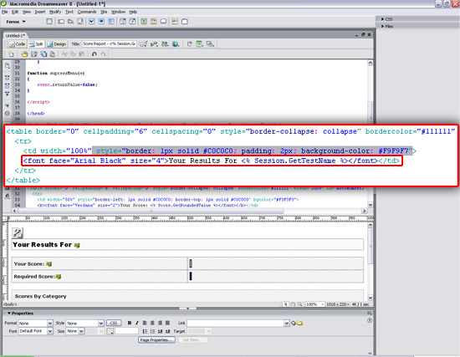This screenshot has width=460, height=357.
Task: Insert a Checkbox form element
Action: [91, 22]
